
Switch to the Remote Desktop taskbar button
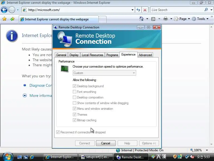click(x=131, y=157)
